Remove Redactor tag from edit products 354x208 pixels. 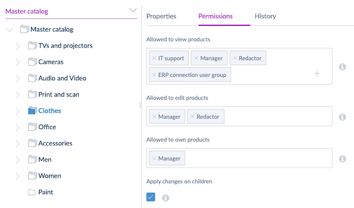(x=192, y=117)
